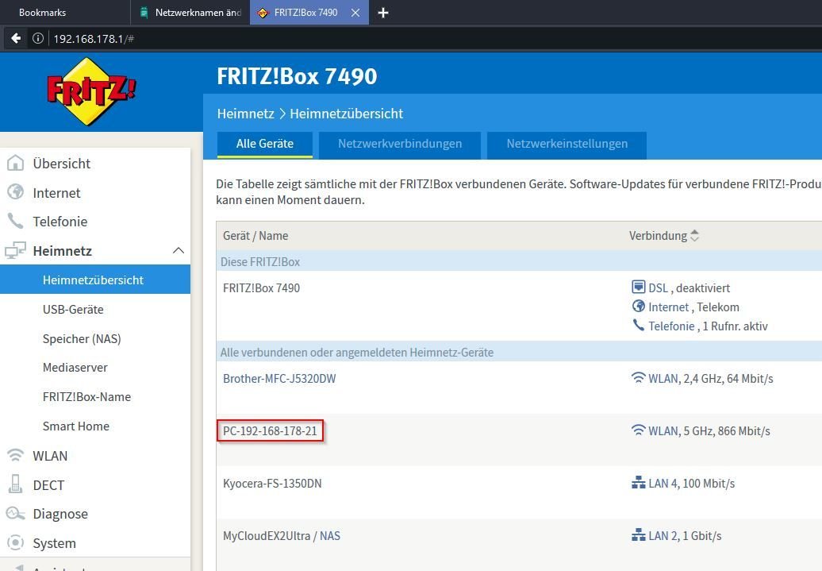Click WLAN icon for PC-192-168-178-21
The height and width of the screenshot is (571, 822).
coord(639,430)
